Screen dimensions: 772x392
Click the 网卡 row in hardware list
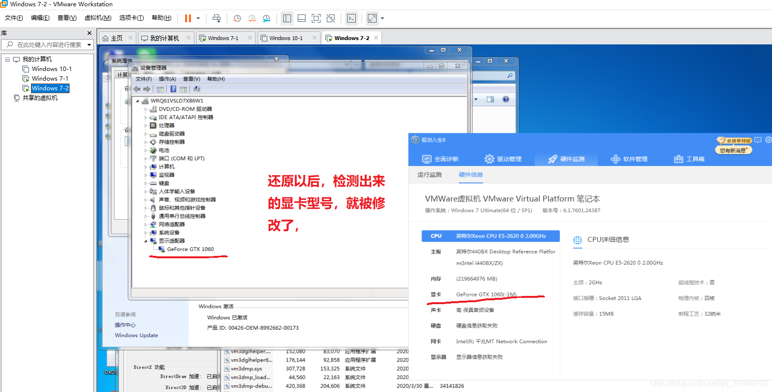click(491, 341)
